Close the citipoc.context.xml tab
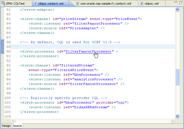Image resolution: width=184 pixels, height=129 pixels. click(67, 3)
